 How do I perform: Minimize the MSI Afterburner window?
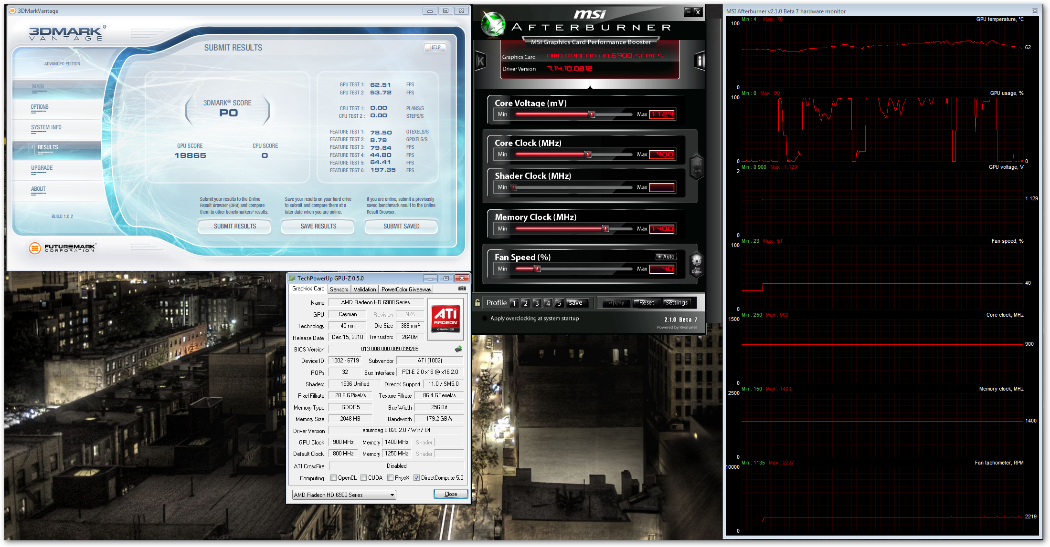tap(688, 12)
